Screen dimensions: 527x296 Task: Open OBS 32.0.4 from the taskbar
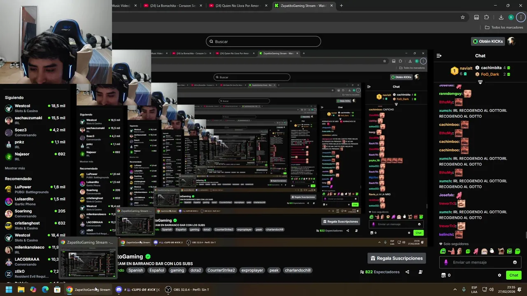(x=187, y=289)
